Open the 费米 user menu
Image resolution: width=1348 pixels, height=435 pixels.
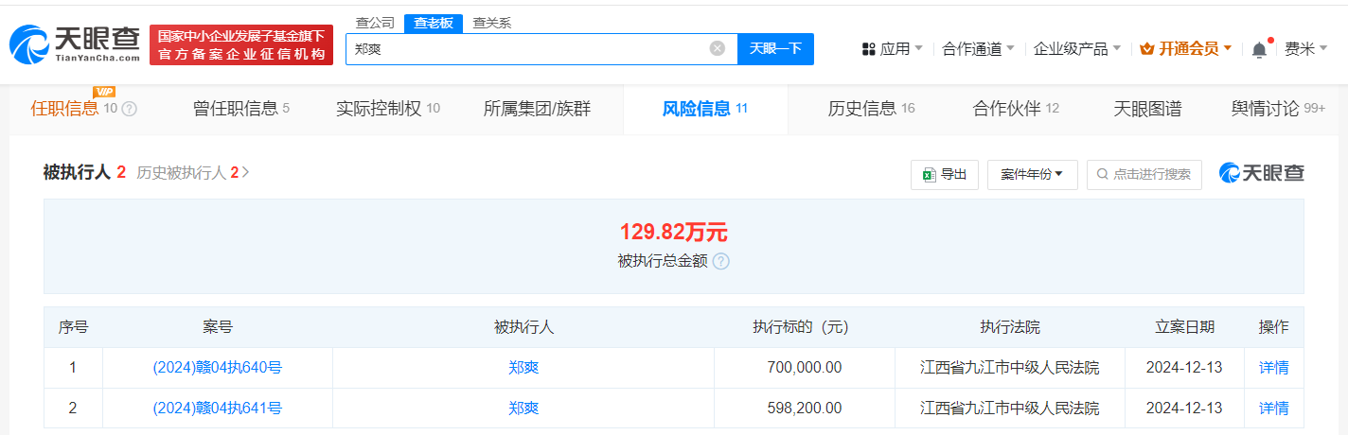[x=1306, y=49]
